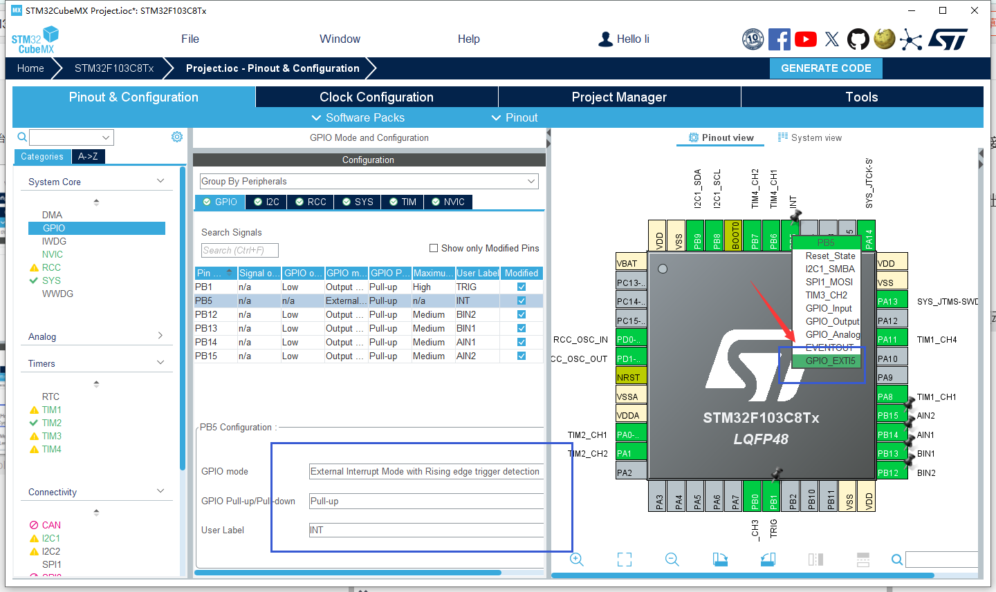This screenshot has height=592, width=996.
Task: Toggle Modified checkbox for PB1 row
Action: 522,287
